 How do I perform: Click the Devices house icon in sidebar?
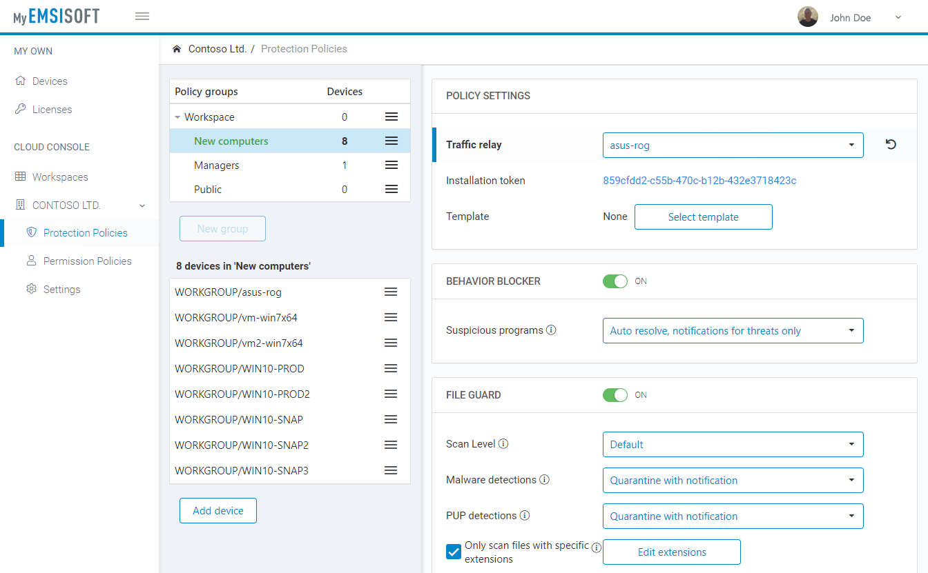(x=21, y=81)
